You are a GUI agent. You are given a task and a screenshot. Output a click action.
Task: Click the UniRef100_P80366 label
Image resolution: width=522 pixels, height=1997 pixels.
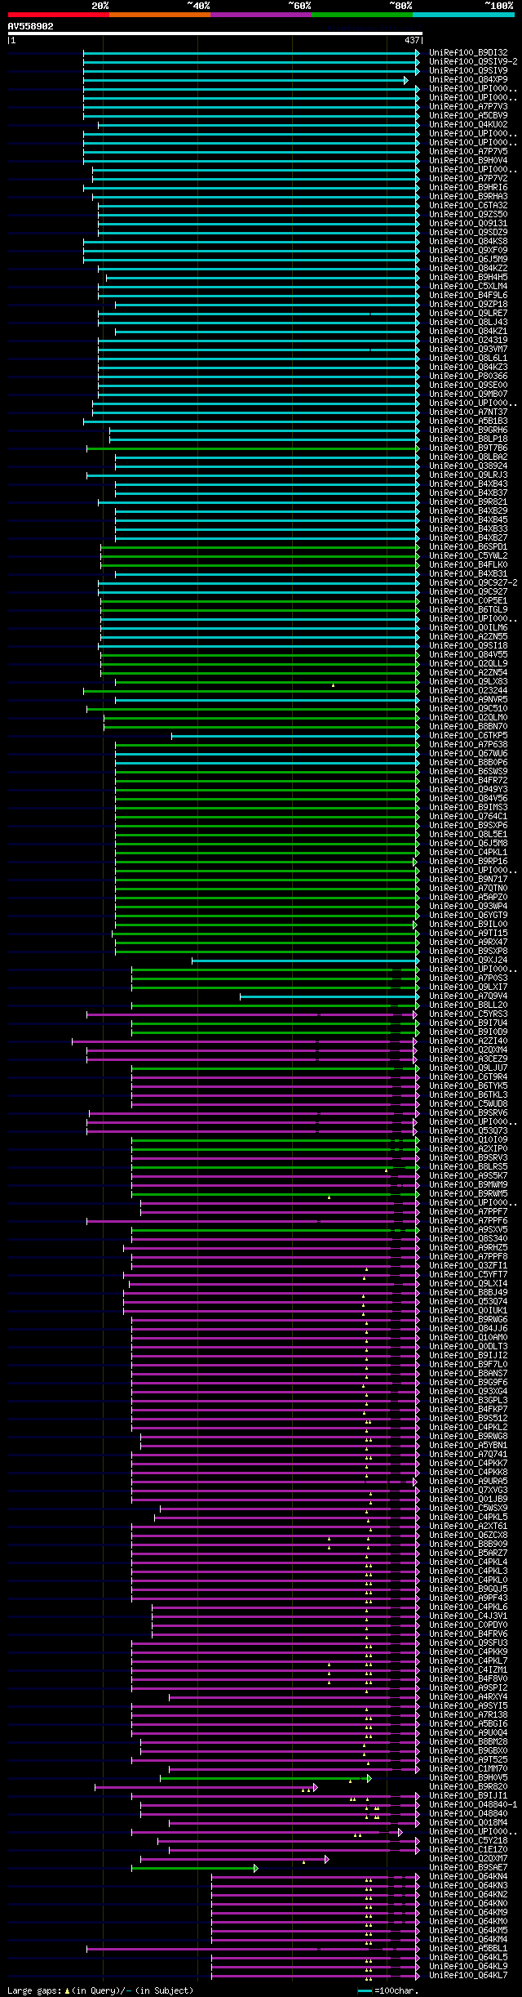tap(468, 377)
